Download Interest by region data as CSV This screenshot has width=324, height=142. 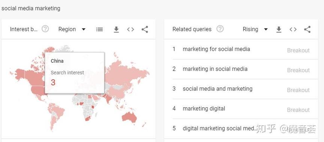(116, 30)
